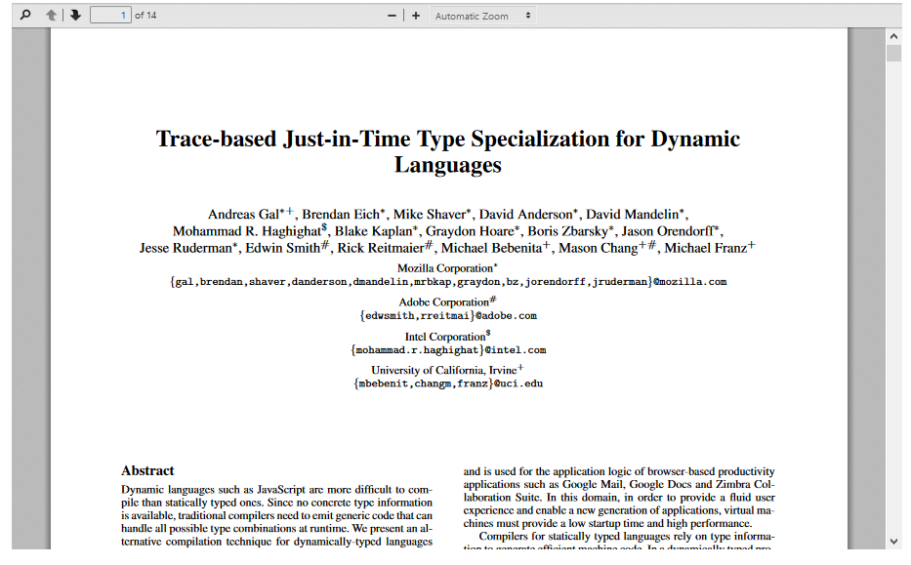This screenshot has height=565, width=911.
Task: Zoom out with the minus button
Action: point(393,16)
